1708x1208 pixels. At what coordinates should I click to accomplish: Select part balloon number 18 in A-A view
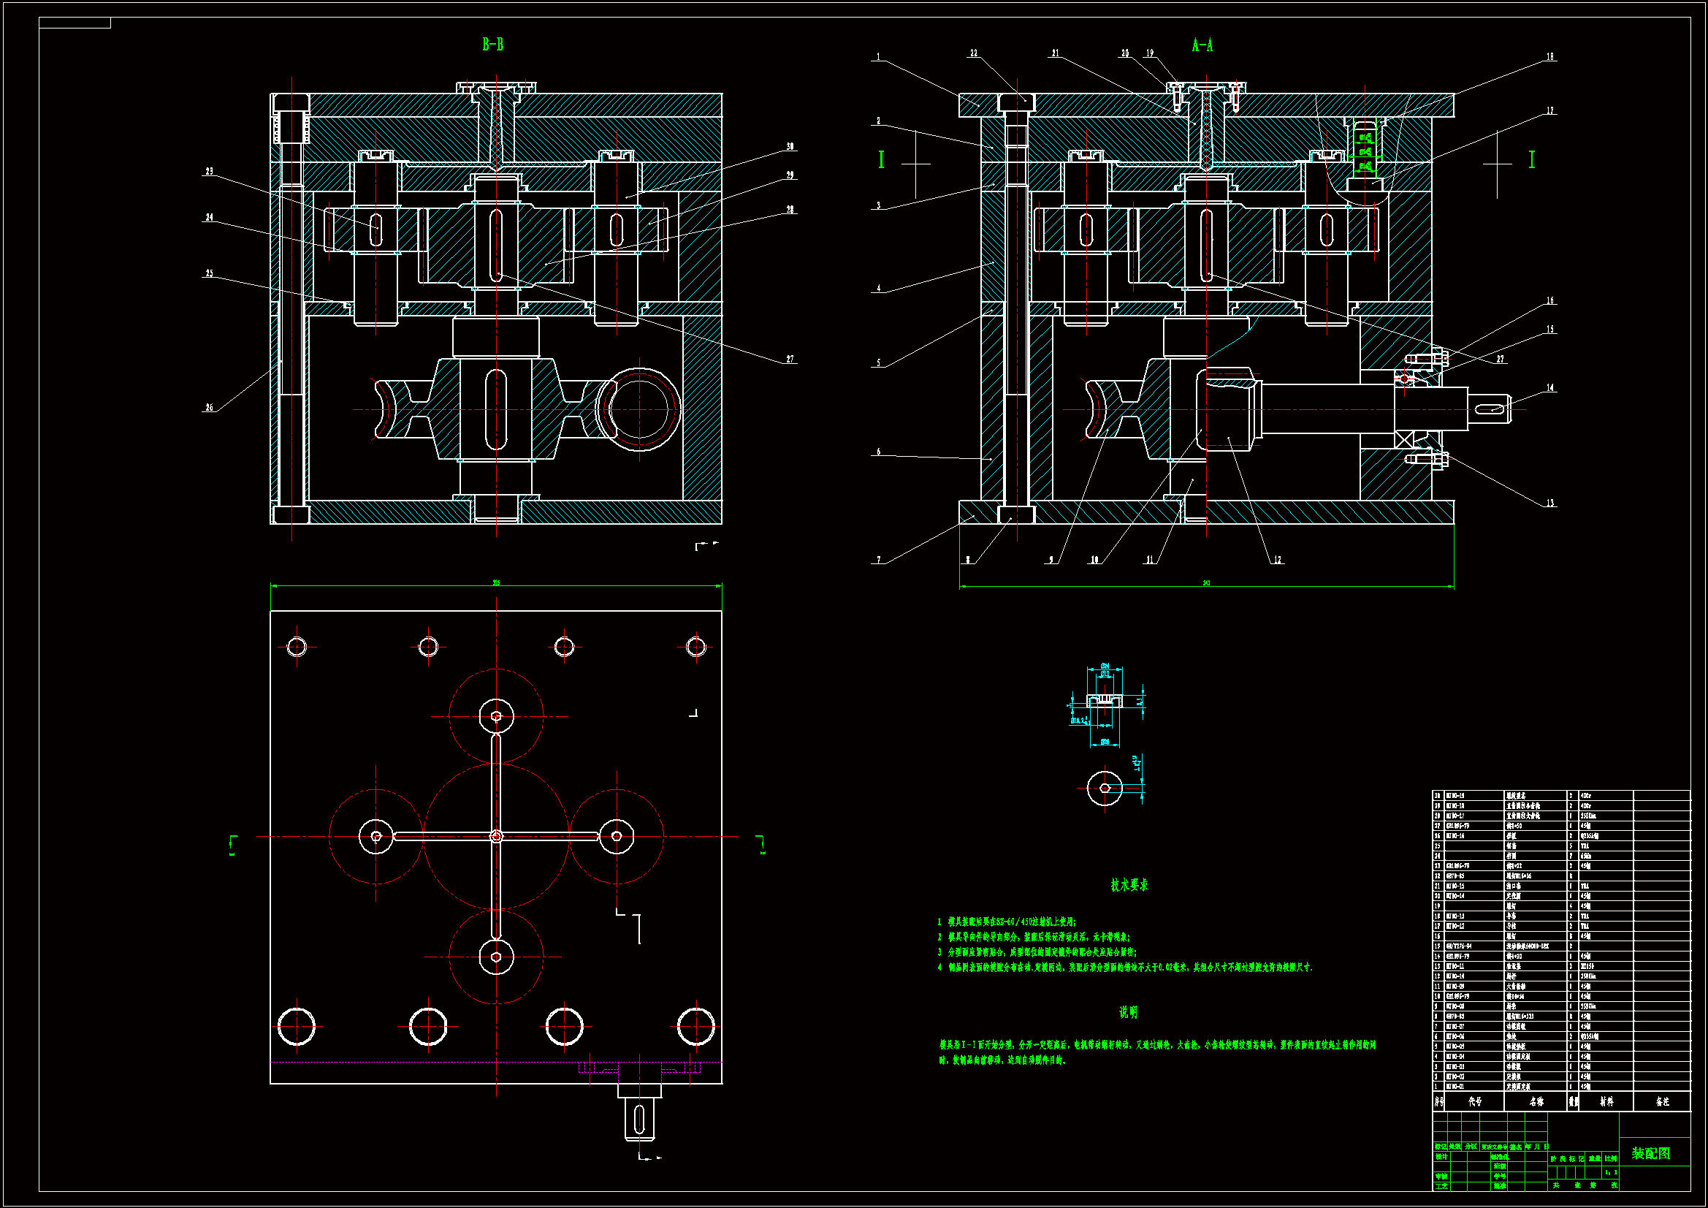point(1550,56)
